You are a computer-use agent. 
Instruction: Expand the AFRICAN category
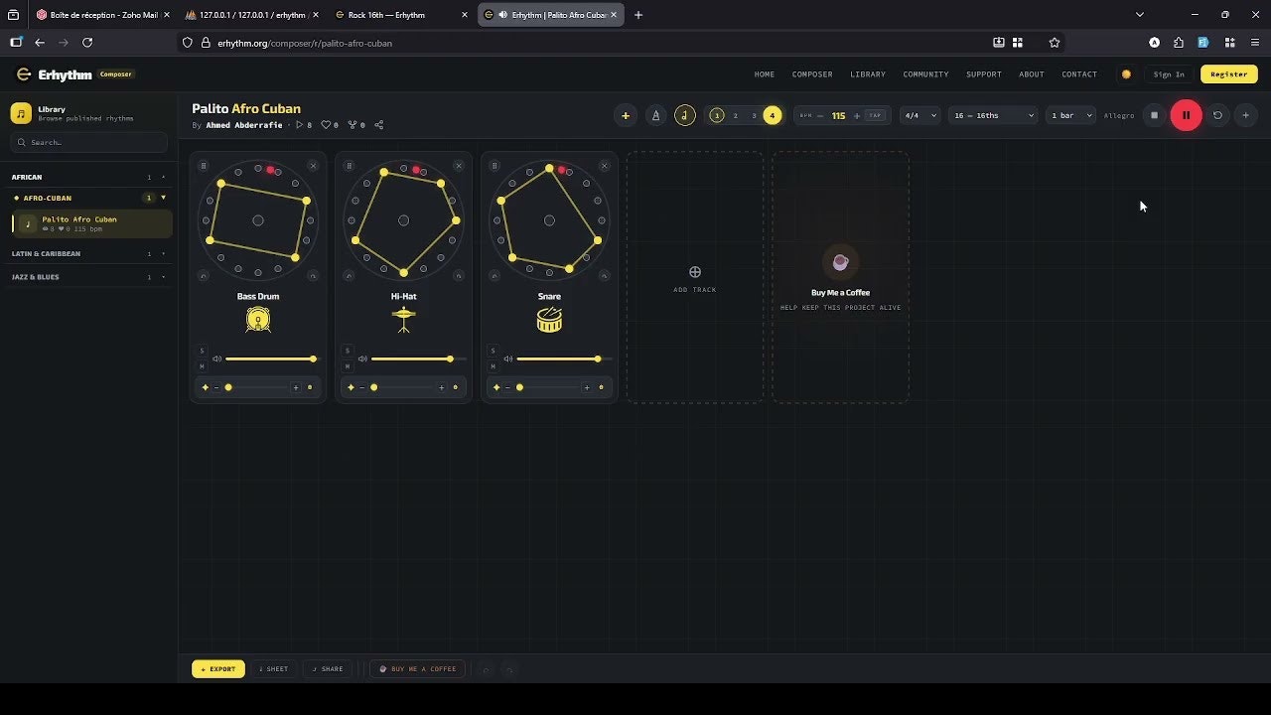[x=89, y=177]
